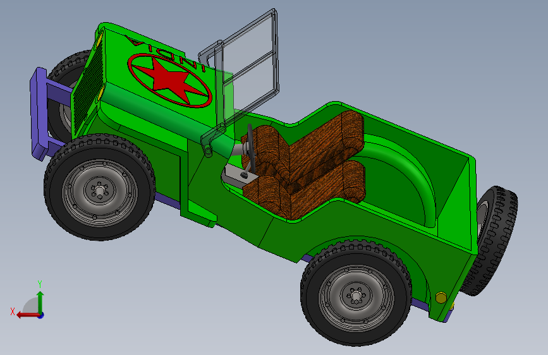This screenshot has height=355, width=548.
Task: Click the blue Z axis dot on triad
Action: tap(41, 315)
